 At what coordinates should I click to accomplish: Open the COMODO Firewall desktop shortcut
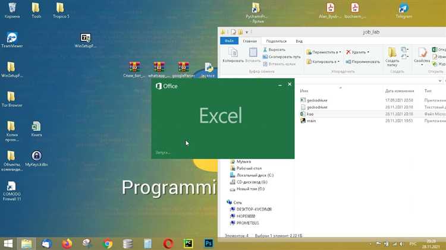click(12, 191)
